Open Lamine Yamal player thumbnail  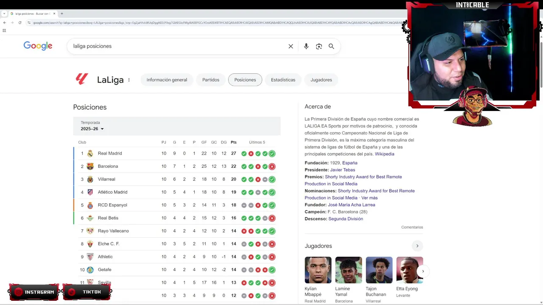349,270
